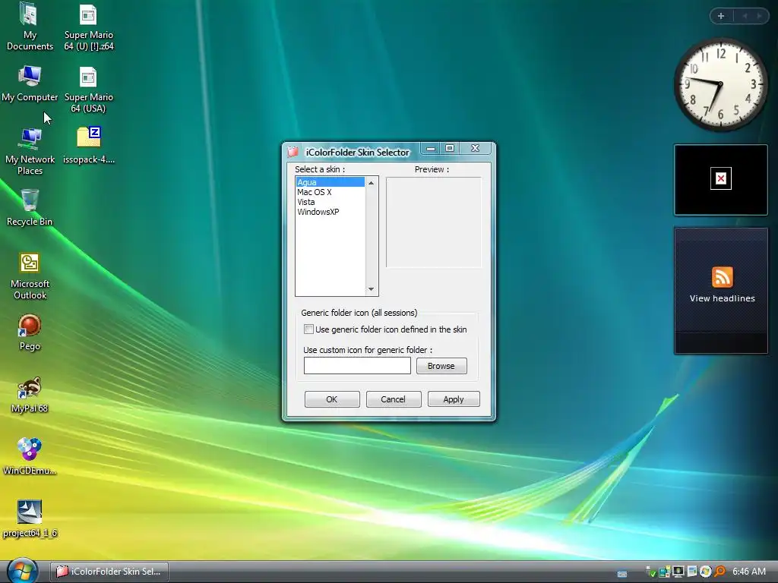Enable use generic folder icon checkbox

[308, 329]
